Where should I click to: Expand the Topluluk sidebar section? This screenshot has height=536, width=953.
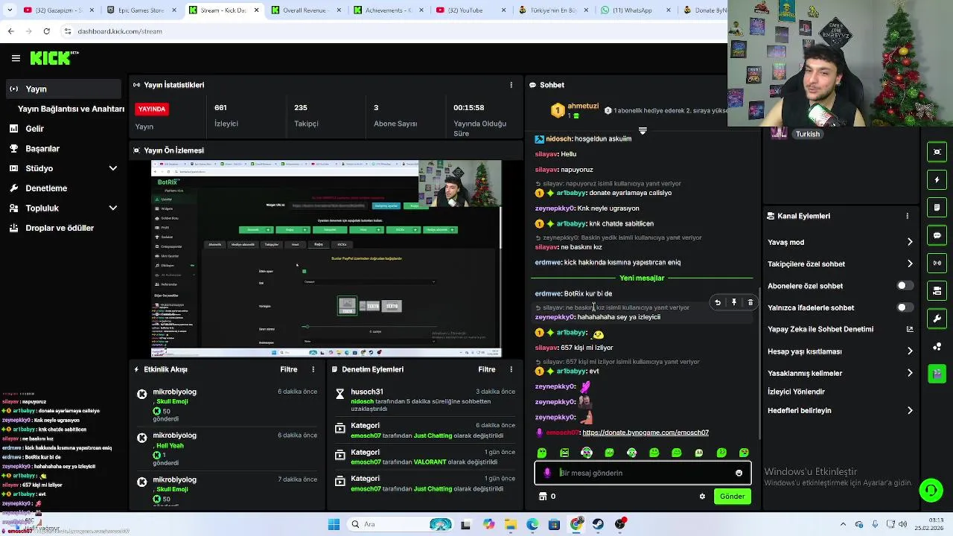[x=112, y=208]
